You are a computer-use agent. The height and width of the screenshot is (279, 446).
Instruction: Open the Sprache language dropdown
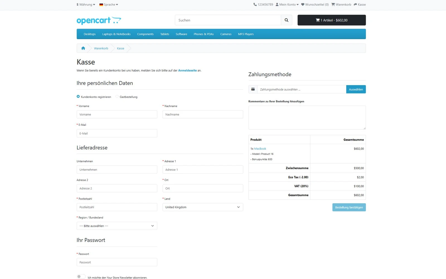pos(109,4)
